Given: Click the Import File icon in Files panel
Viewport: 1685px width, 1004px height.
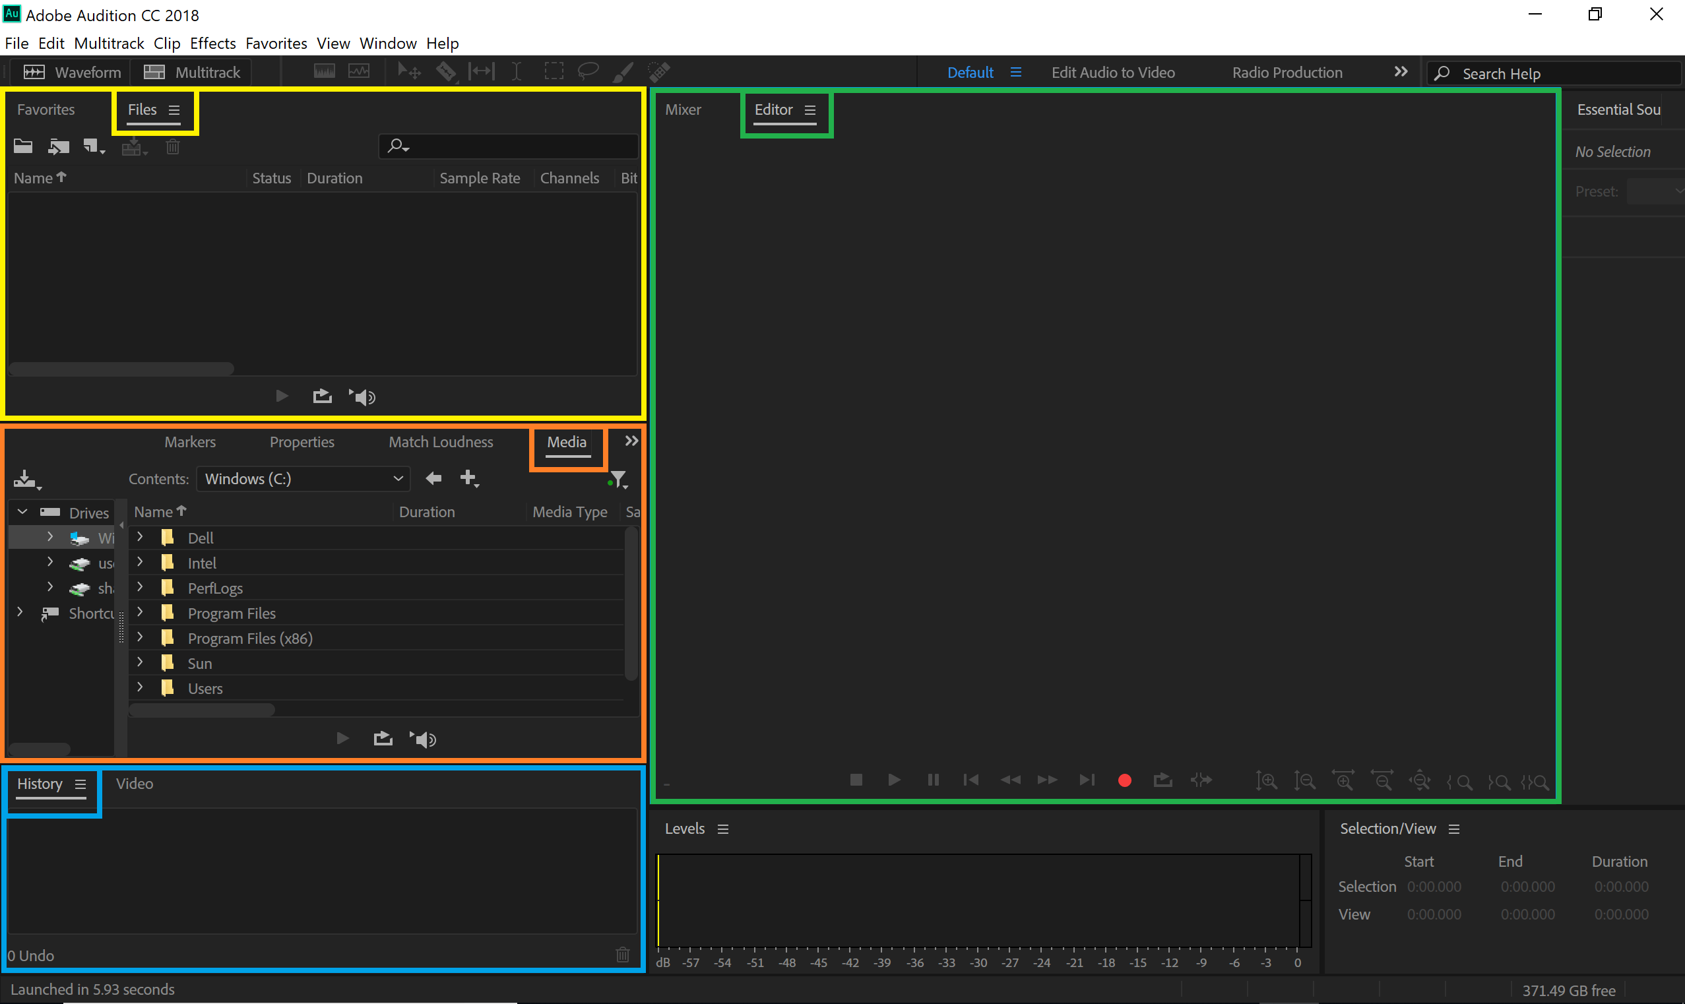Looking at the screenshot, I should pos(58,146).
